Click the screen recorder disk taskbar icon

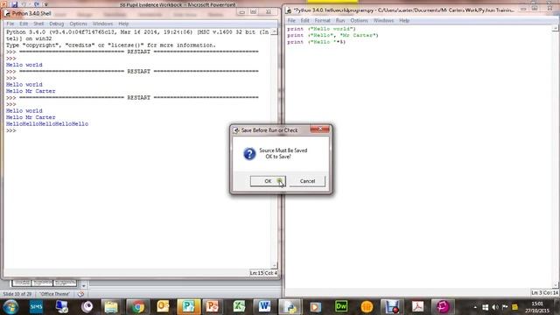392,307
